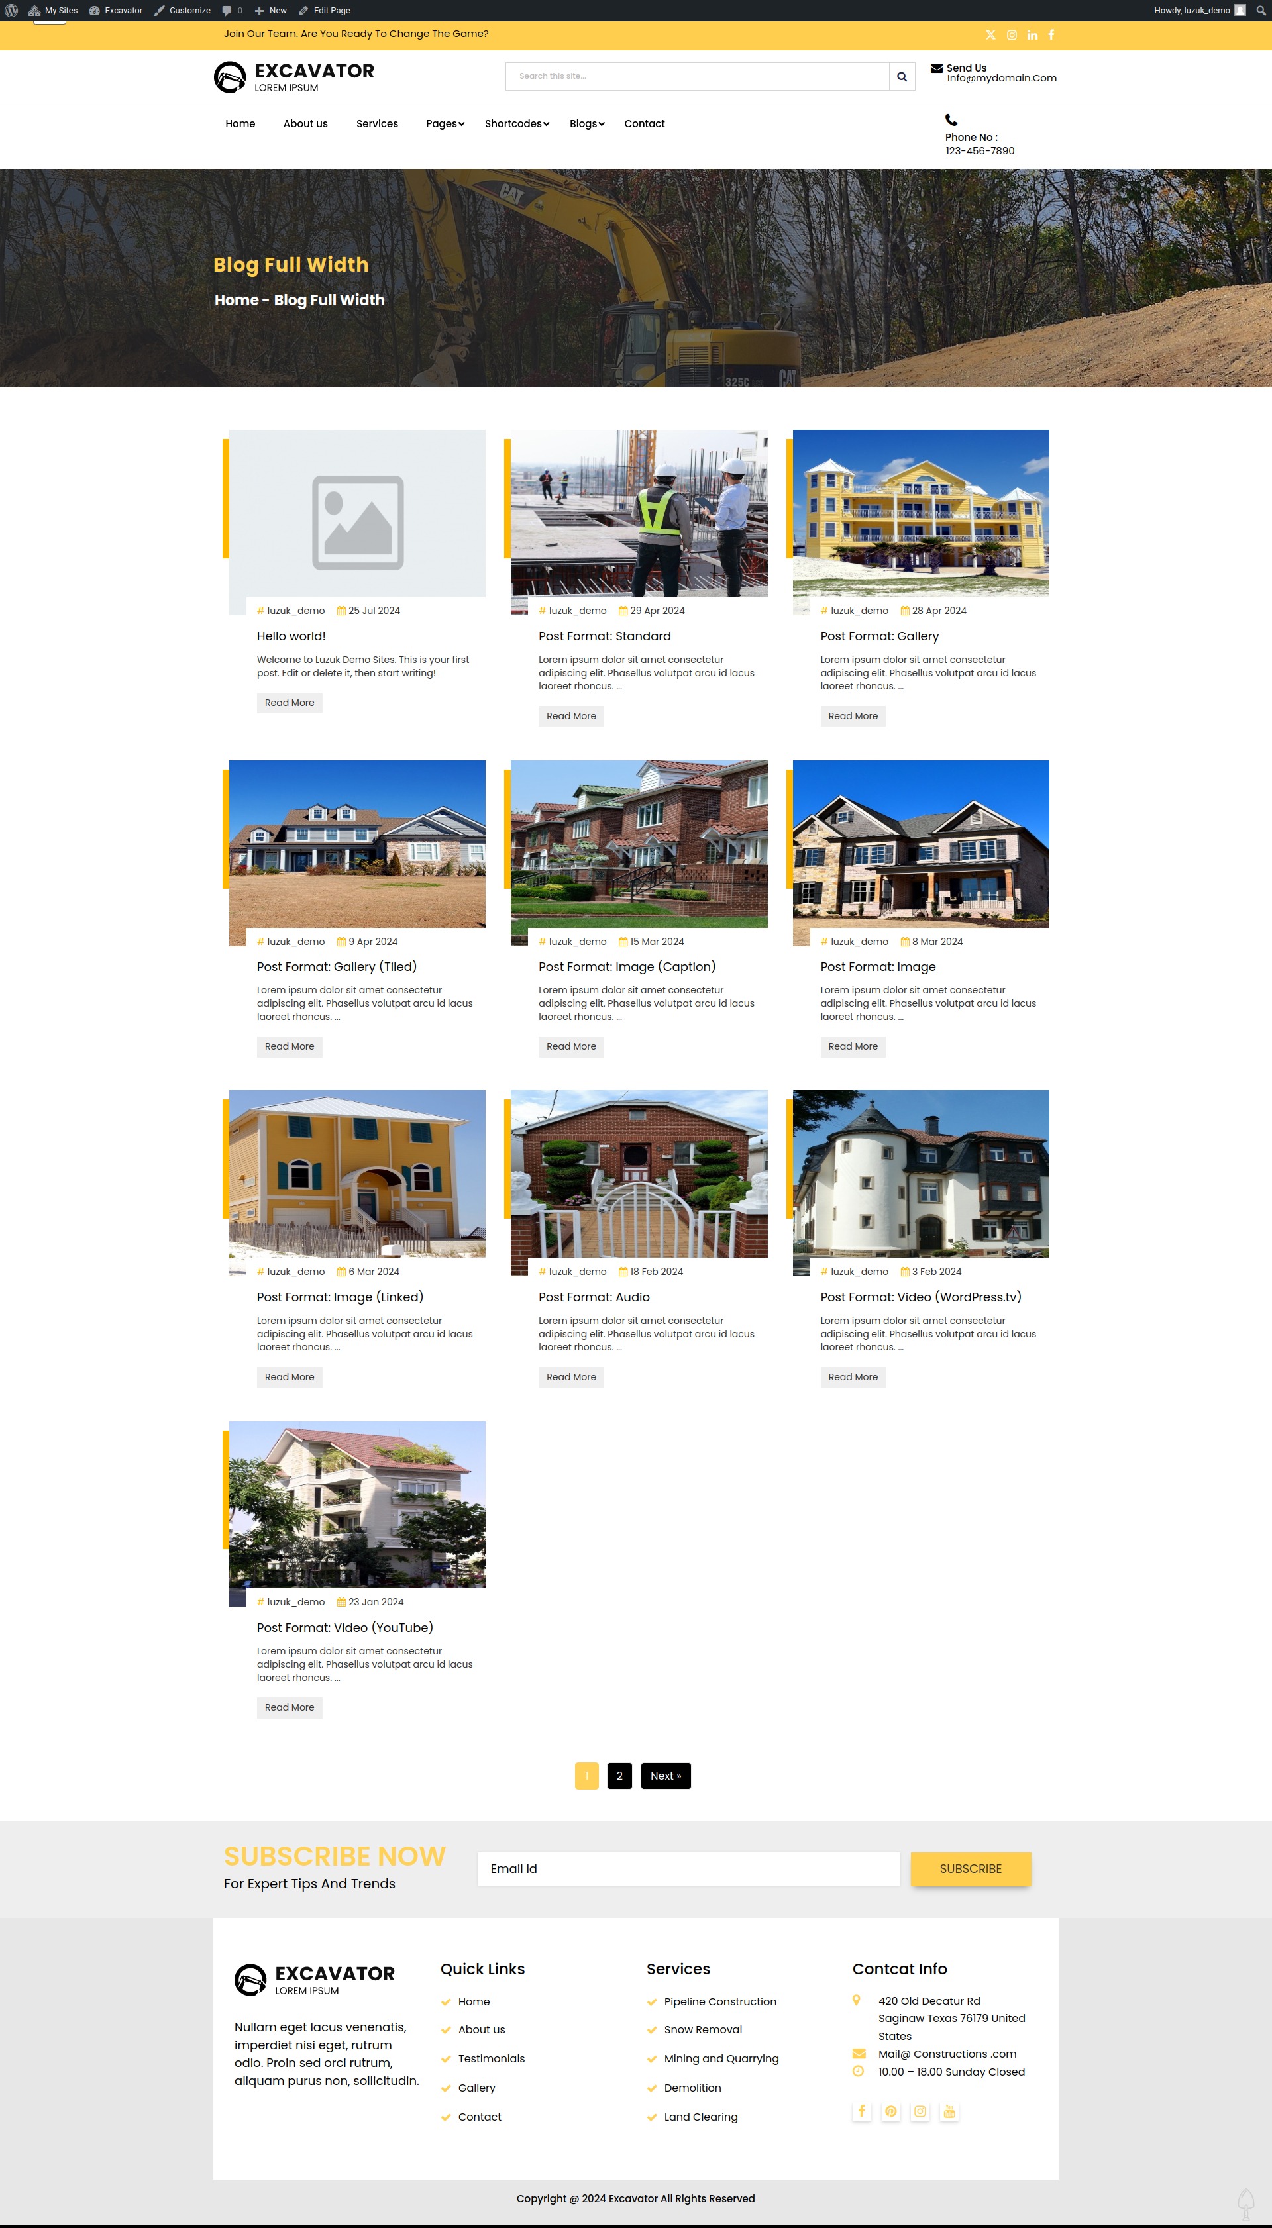1272x2228 pixels.
Task: Expand the Pages dropdown menu item
Action: click(x=445, y=124)
